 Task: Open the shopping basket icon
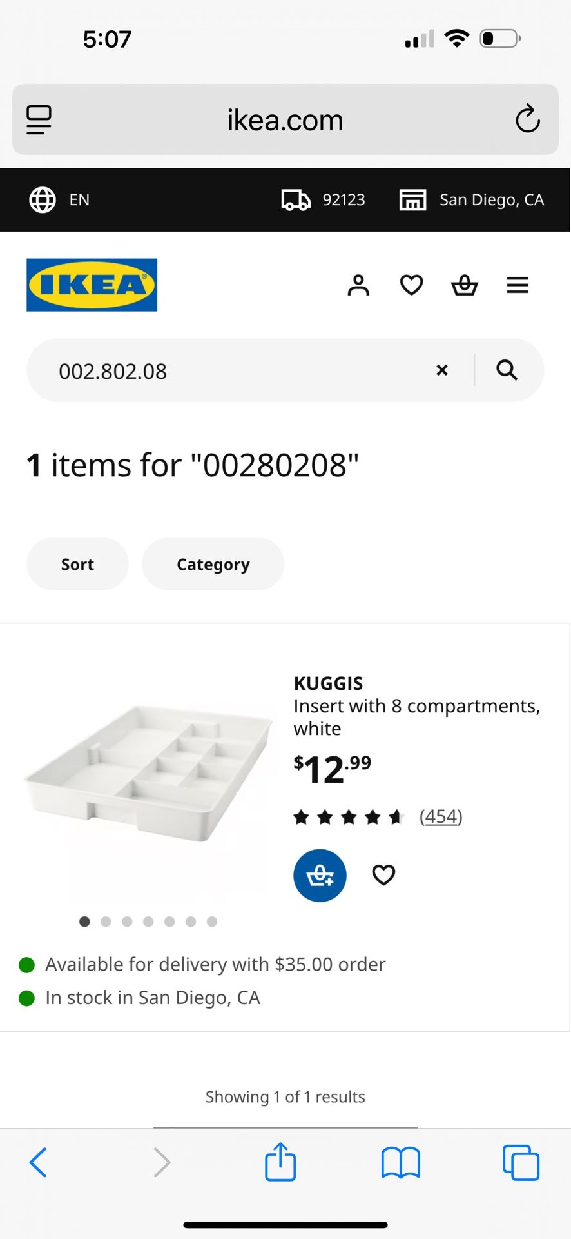464,285
